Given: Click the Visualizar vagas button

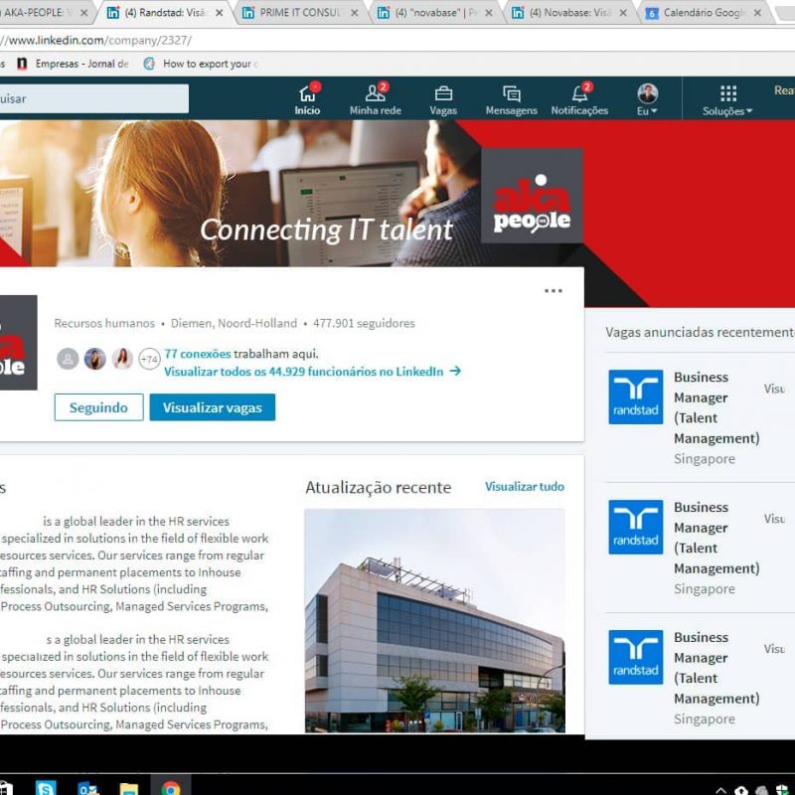Looking at the screenshot, I should [x=213, y=407].
